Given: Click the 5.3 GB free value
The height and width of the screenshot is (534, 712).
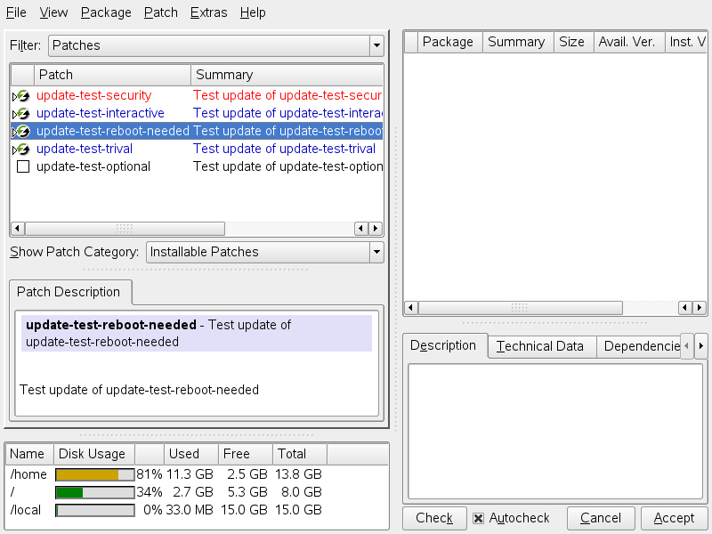Looking at the screenshot, I should [x=247, y=492].
